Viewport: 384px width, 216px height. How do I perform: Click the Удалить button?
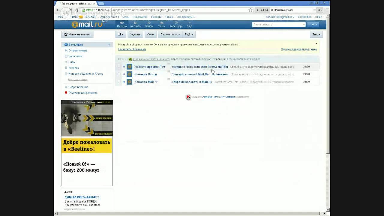(x=135, y=34)
